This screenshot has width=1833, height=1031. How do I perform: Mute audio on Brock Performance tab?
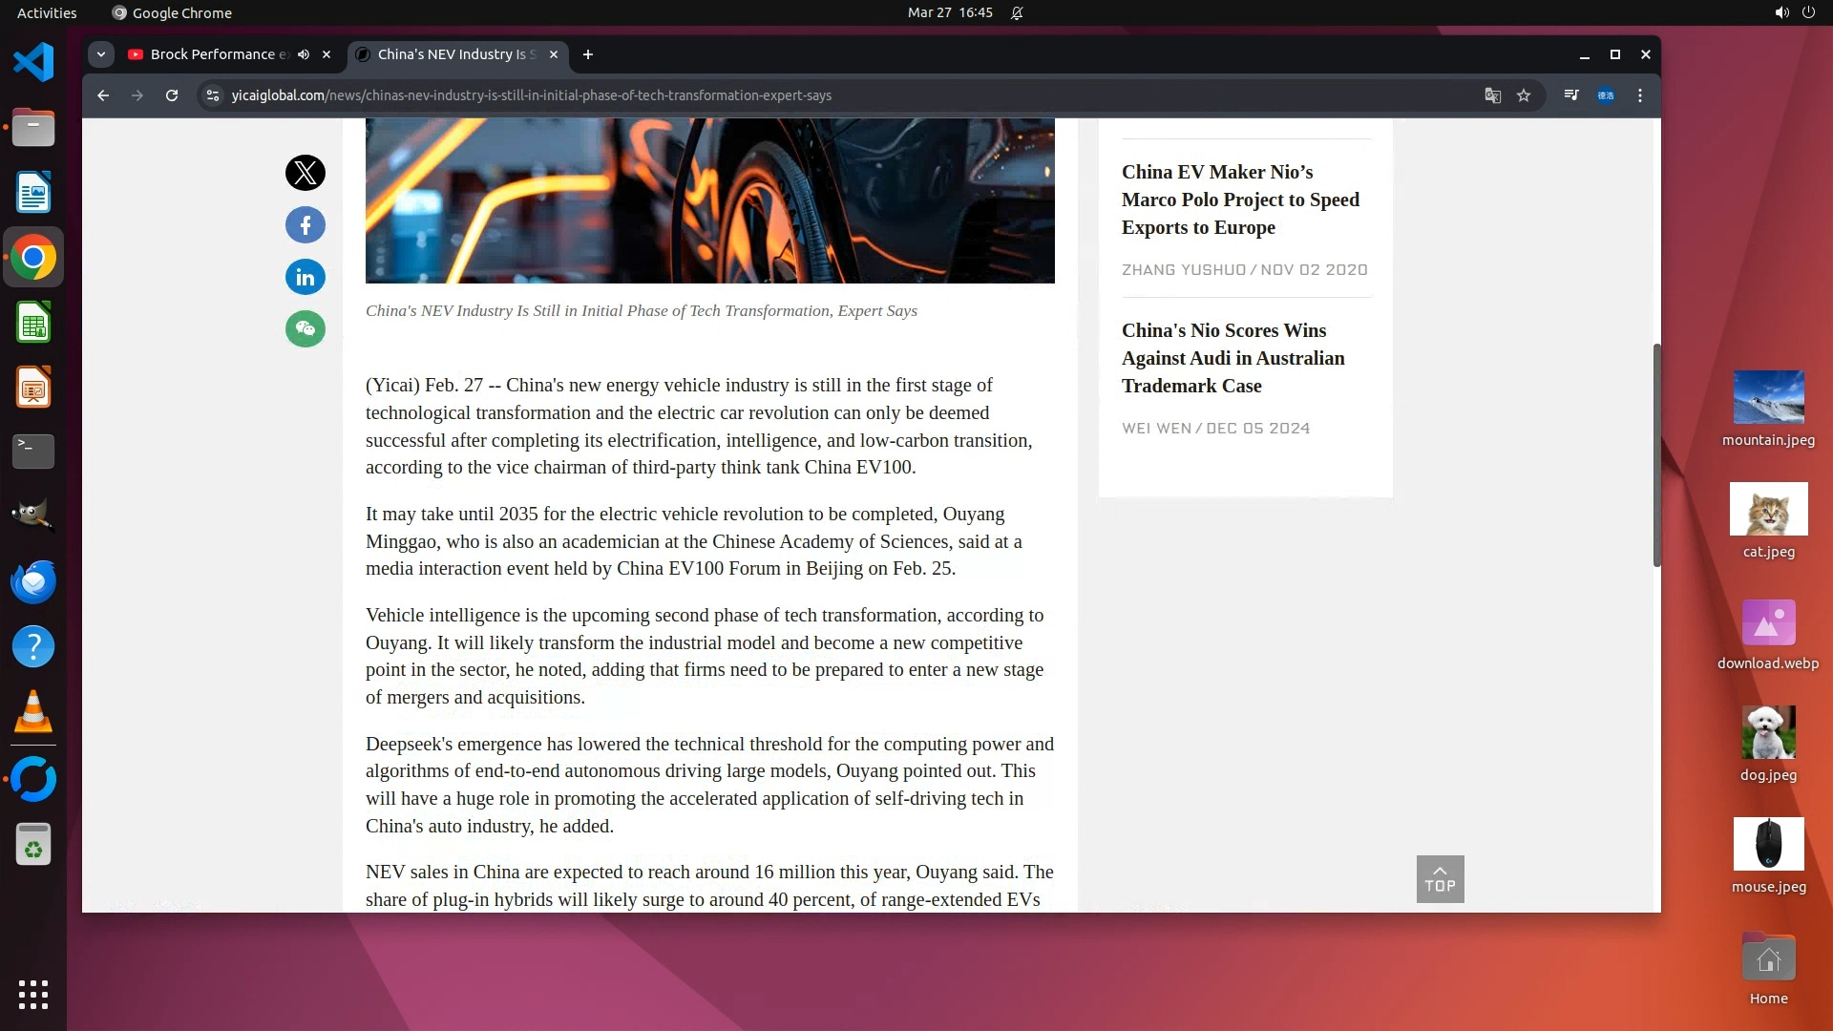point(304,54)
